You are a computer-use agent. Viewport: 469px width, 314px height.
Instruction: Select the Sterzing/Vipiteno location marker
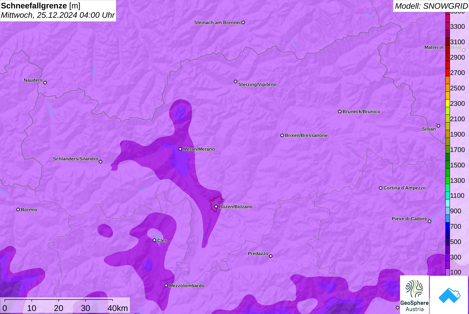click(x=236, y=81)
